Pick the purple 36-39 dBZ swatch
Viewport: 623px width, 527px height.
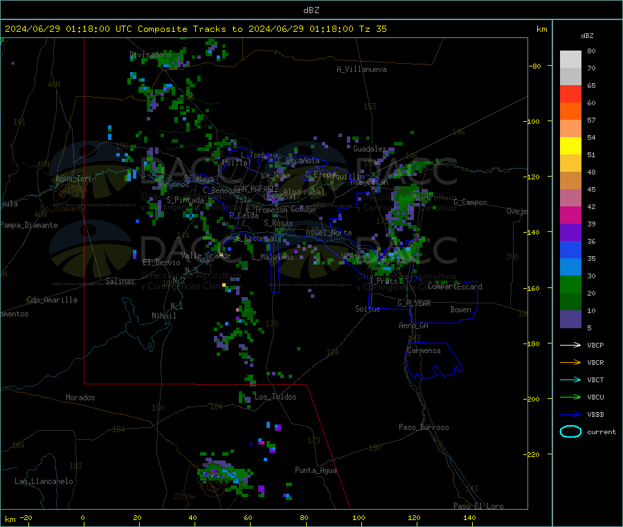click(570, 233)
